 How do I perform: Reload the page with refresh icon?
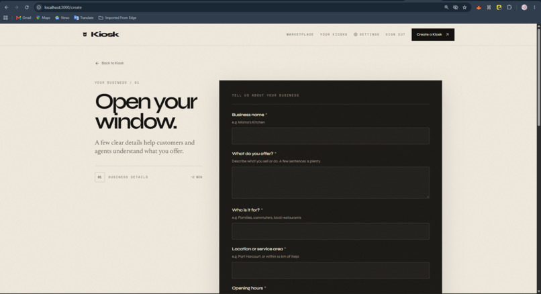27,7
